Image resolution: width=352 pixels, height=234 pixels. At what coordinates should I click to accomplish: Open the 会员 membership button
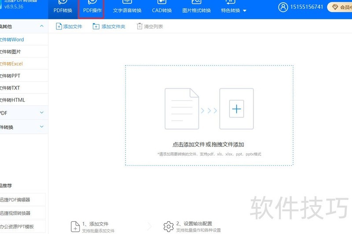[x=340, y=7]
